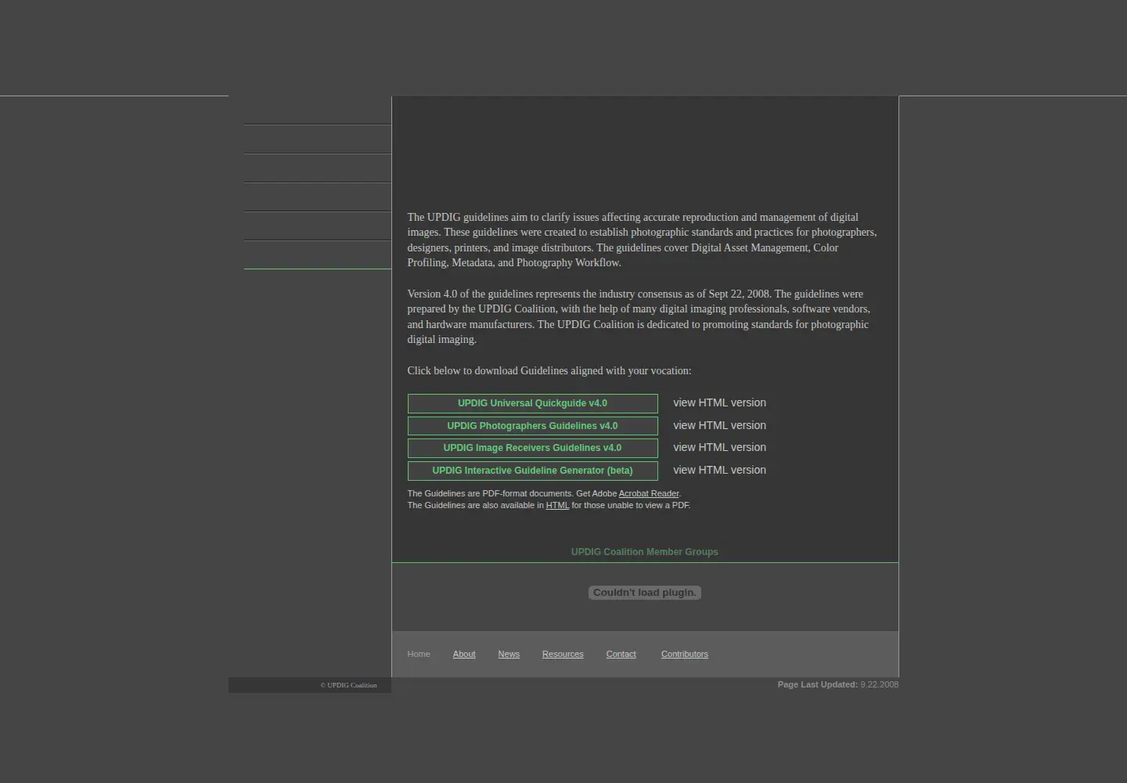The width and height of the screenshot is (1127, 783).
Task: Download UPDIG Universal Quickguide v4.0
Action: (x=532, y=403)
